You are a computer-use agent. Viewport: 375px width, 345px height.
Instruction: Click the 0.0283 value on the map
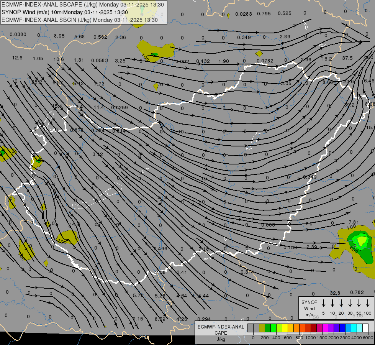[x=244, y=14]
